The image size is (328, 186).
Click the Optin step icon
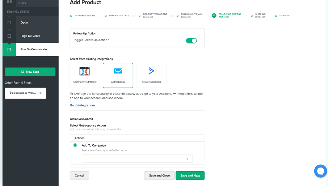click(9, 22)
